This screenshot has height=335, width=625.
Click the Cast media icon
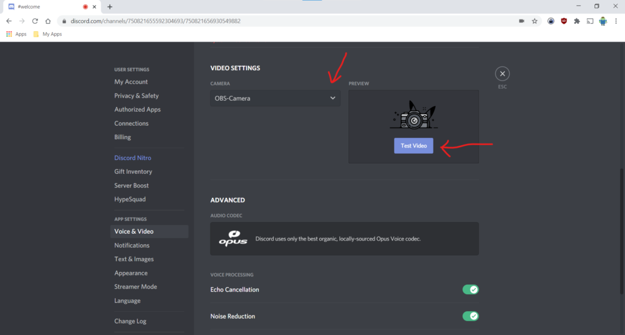pos(590,21)
